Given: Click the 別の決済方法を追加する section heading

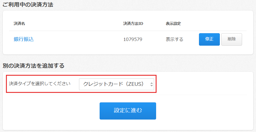Looking at the screenshot, I should 33,66.
